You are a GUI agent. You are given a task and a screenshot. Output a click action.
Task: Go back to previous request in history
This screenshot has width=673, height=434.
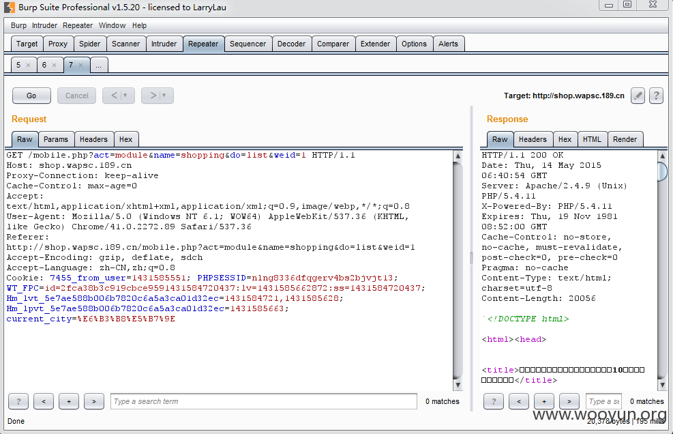(114, 96)
